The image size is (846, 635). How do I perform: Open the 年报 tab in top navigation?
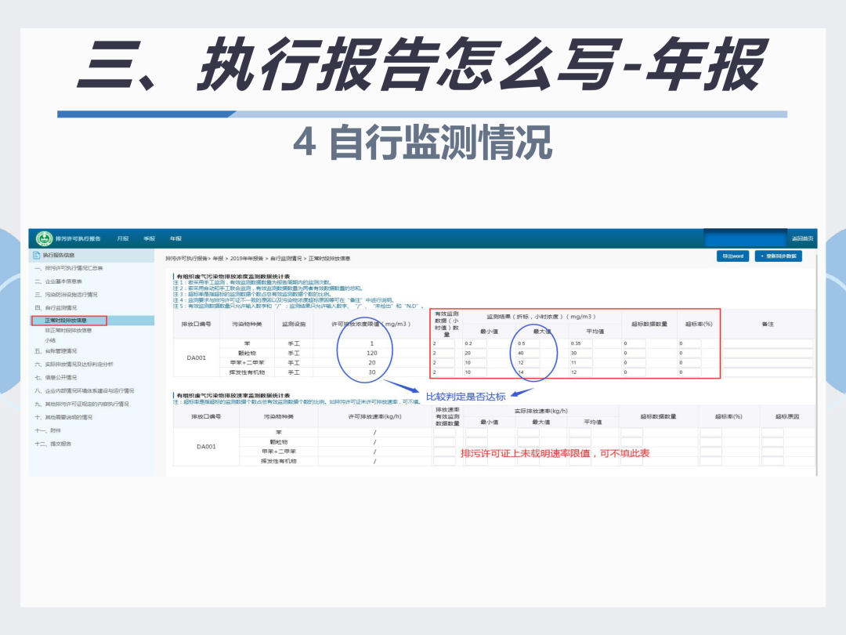coord(176,238)
